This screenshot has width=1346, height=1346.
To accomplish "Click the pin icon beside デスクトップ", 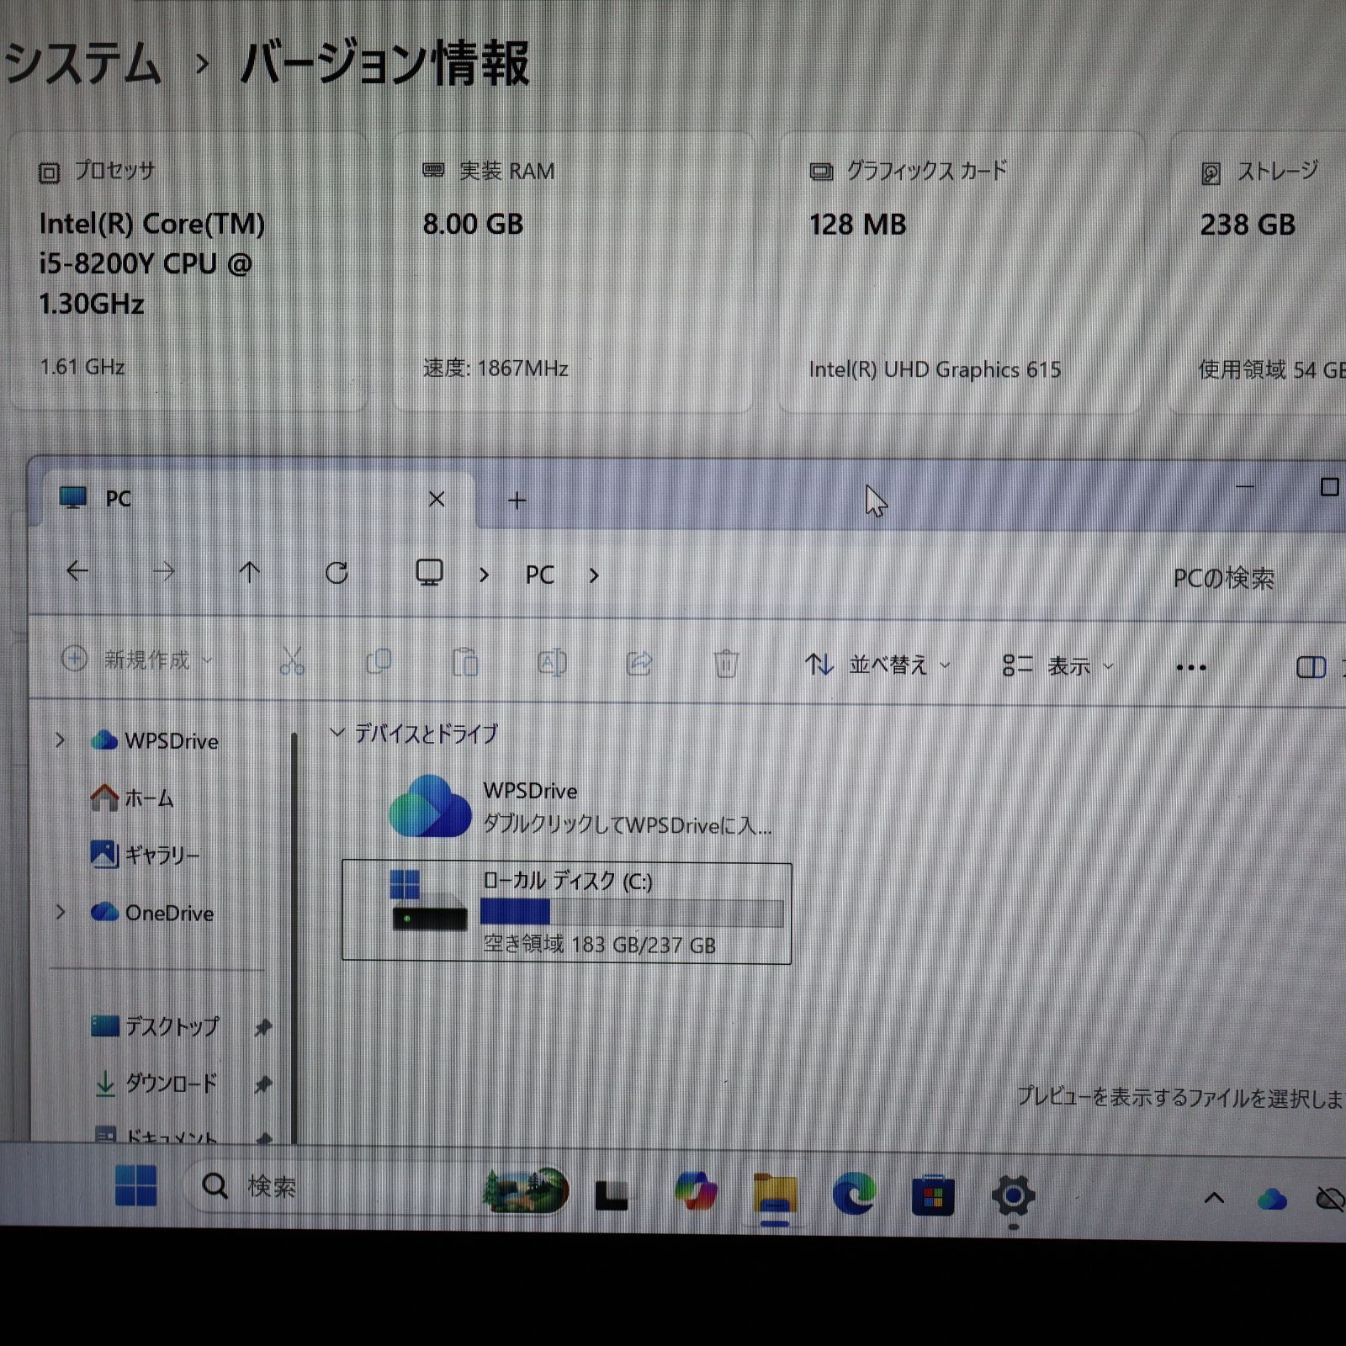I will (263, 1027).
